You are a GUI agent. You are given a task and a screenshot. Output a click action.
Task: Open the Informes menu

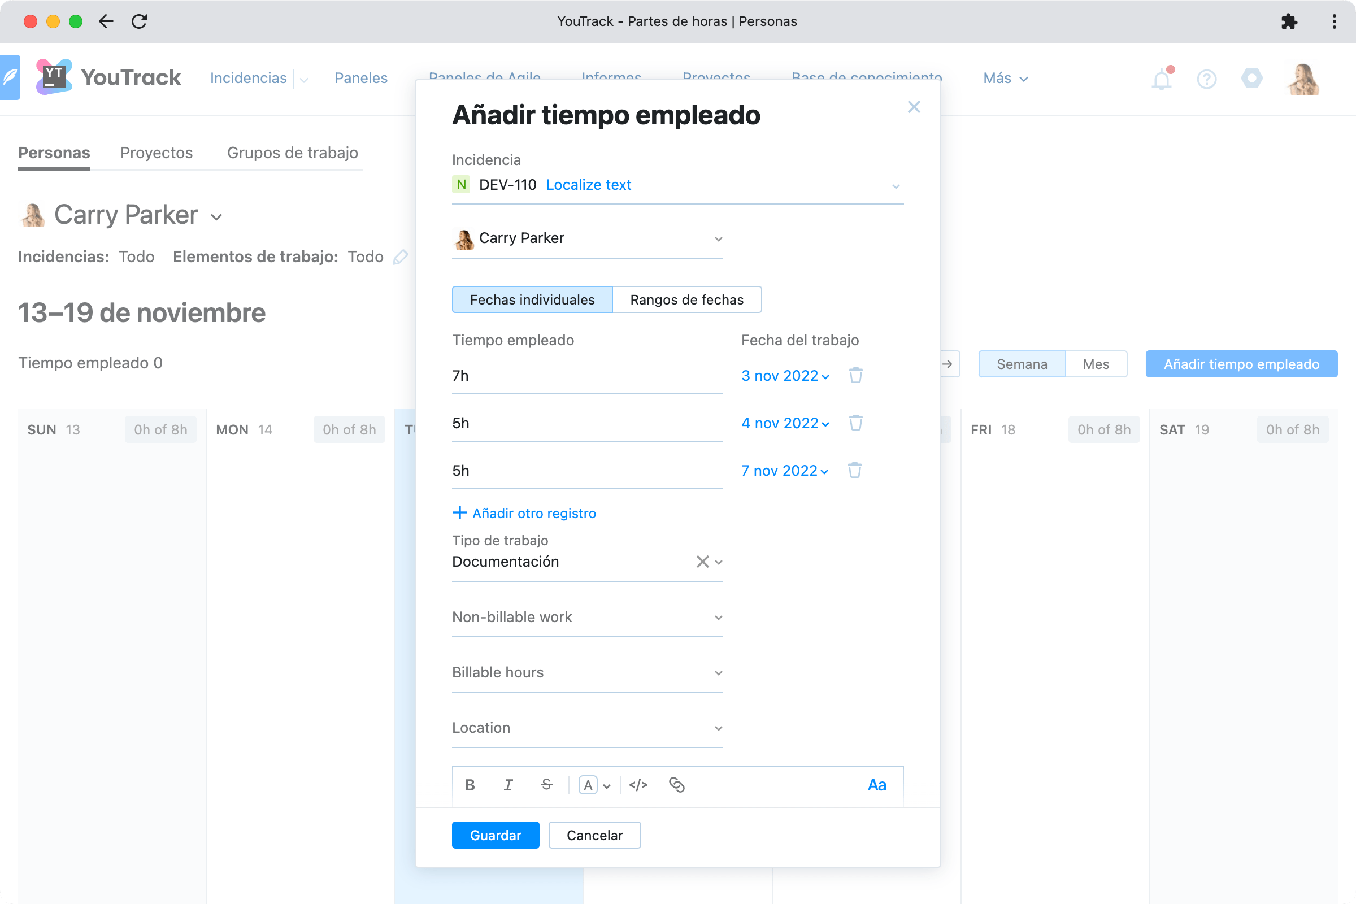[612, 77]
